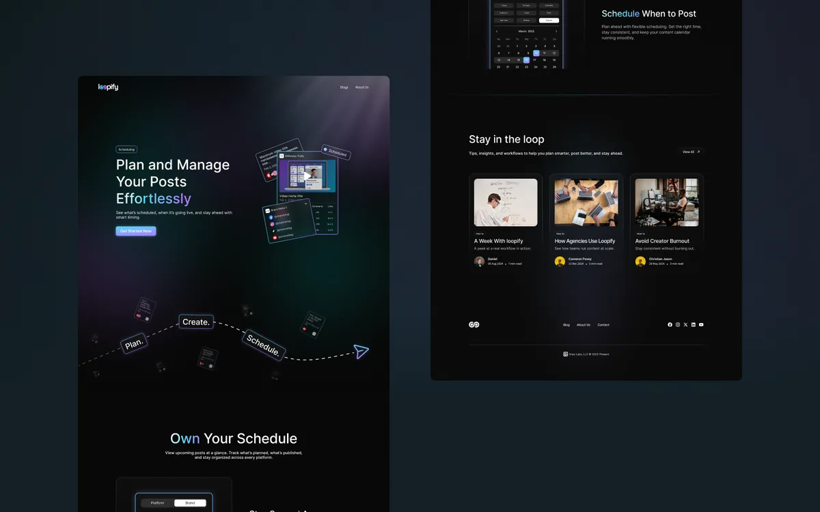Open How Agencies Use Loopify thumbnail
Image resolution: width=820 pixels, height=512 pixels.
(586, 202)
